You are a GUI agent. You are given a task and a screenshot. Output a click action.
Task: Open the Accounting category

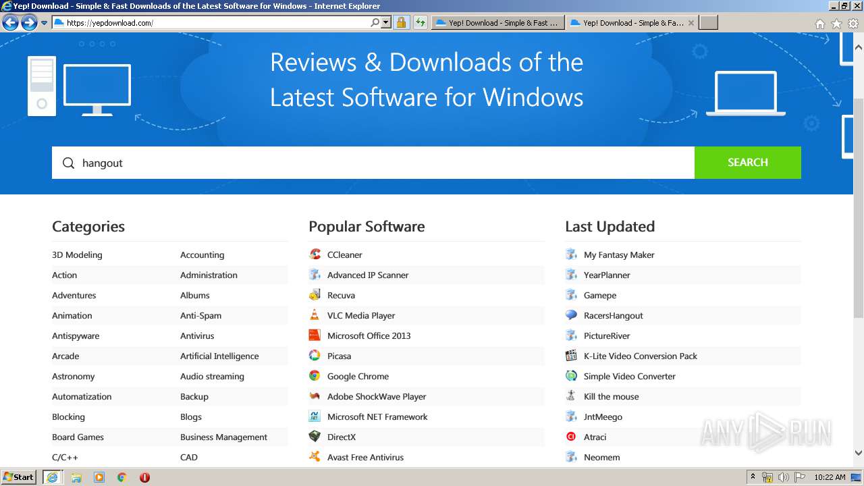[x=202, y=254]
